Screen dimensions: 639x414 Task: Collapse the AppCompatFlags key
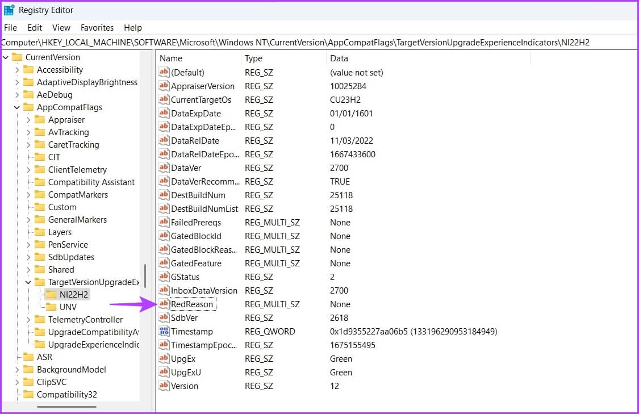pyautogui.click(x=16, y=107)
